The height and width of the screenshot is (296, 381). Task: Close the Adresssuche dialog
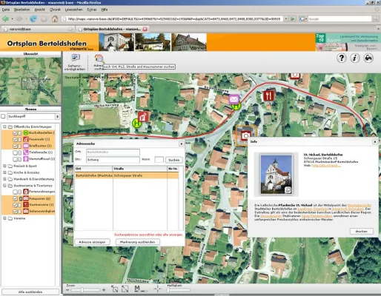coord(182,144)
